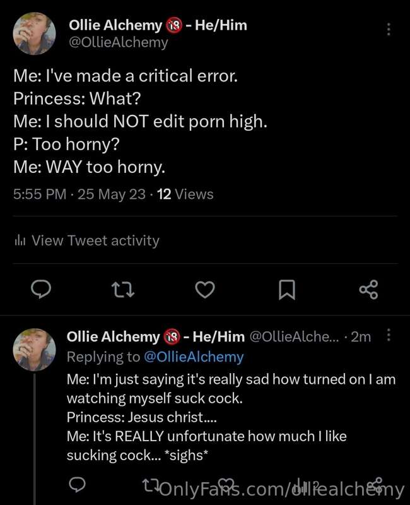The height and width of the screenshot is (505, 410).
Task: Open the Ollie Alchemy display name on the main tweet
Action: pyautogui.click(x=115, y=25)
